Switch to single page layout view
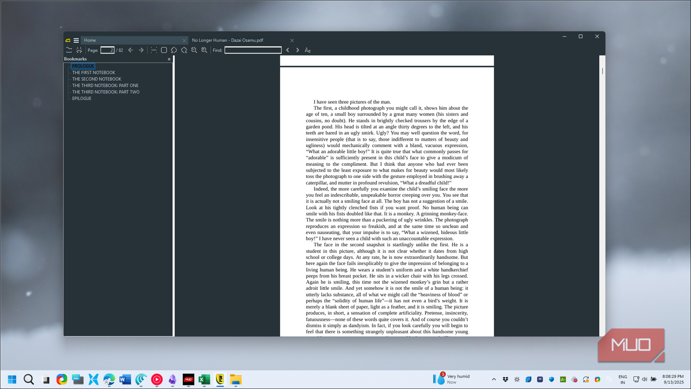 point(153,50)
